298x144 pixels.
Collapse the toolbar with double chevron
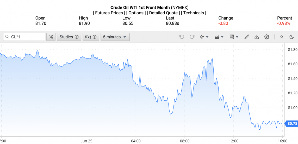pos(282,37)
